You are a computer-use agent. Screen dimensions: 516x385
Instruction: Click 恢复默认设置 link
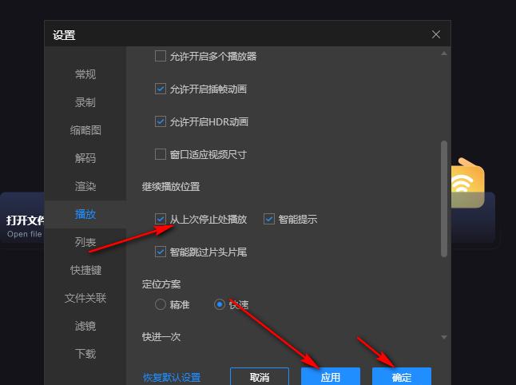point(172,377)
